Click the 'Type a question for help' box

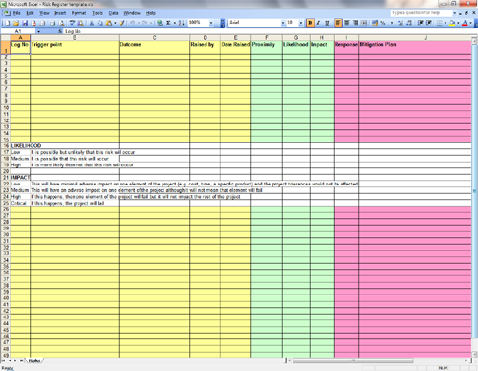(422, 13)
